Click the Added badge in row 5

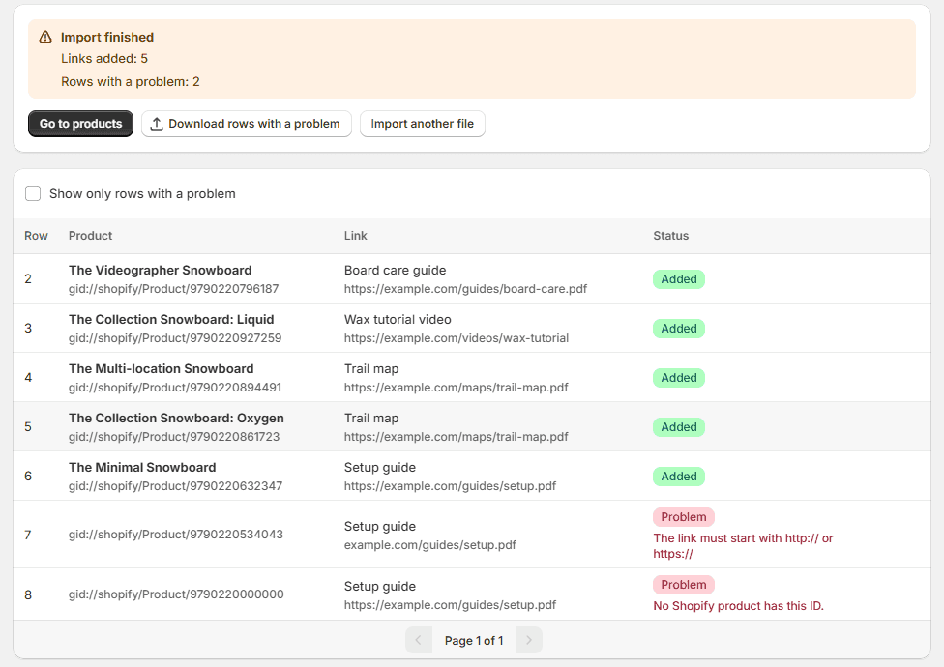(x=679, y=427)
